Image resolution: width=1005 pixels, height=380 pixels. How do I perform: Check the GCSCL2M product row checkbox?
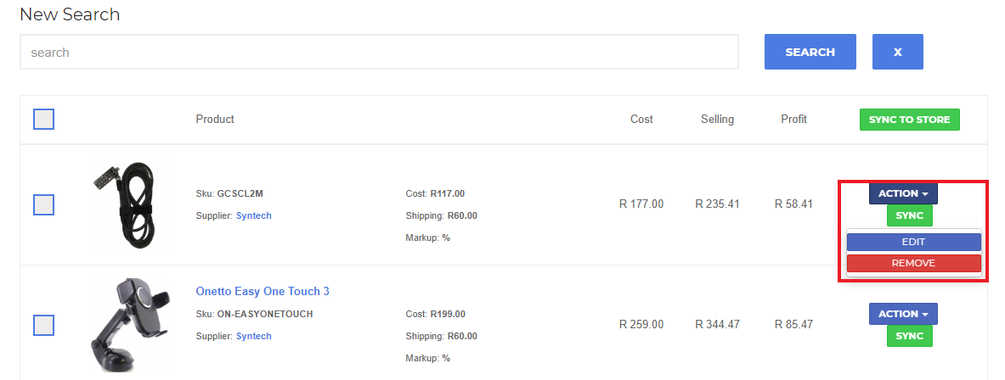click(43, 204)
